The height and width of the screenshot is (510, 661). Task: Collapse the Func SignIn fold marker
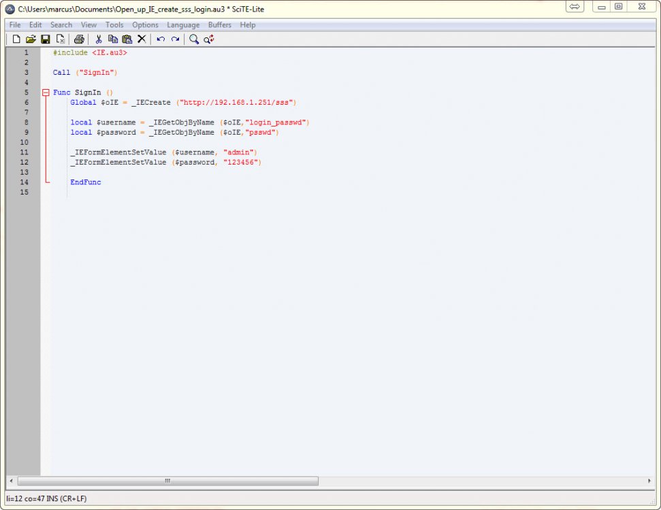point(46,92)
